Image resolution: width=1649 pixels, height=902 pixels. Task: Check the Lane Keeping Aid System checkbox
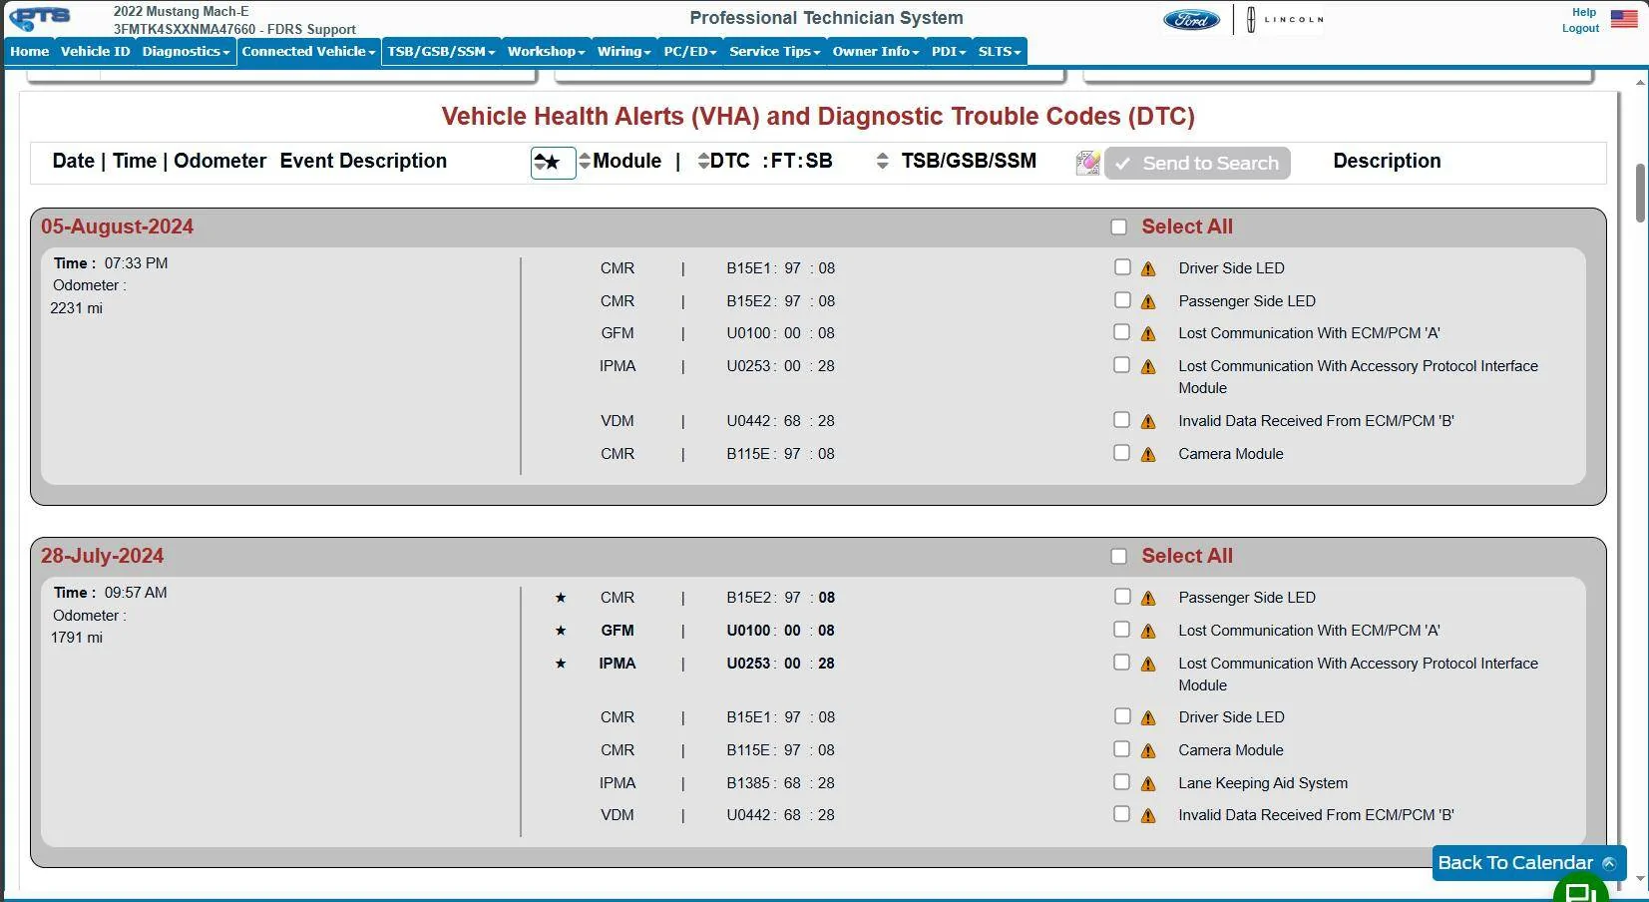pos(1122,782)
